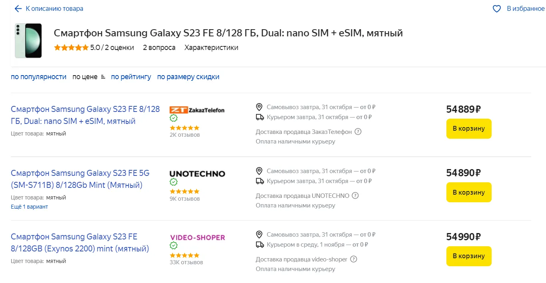The height and width of the screenshot is (283, 546).
Task: Click the VIDEO-SHOPER store logo
Action: click(x=197, y=237)
